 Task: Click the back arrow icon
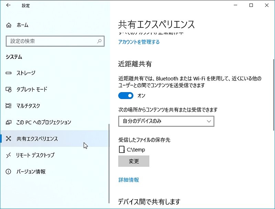8,5
